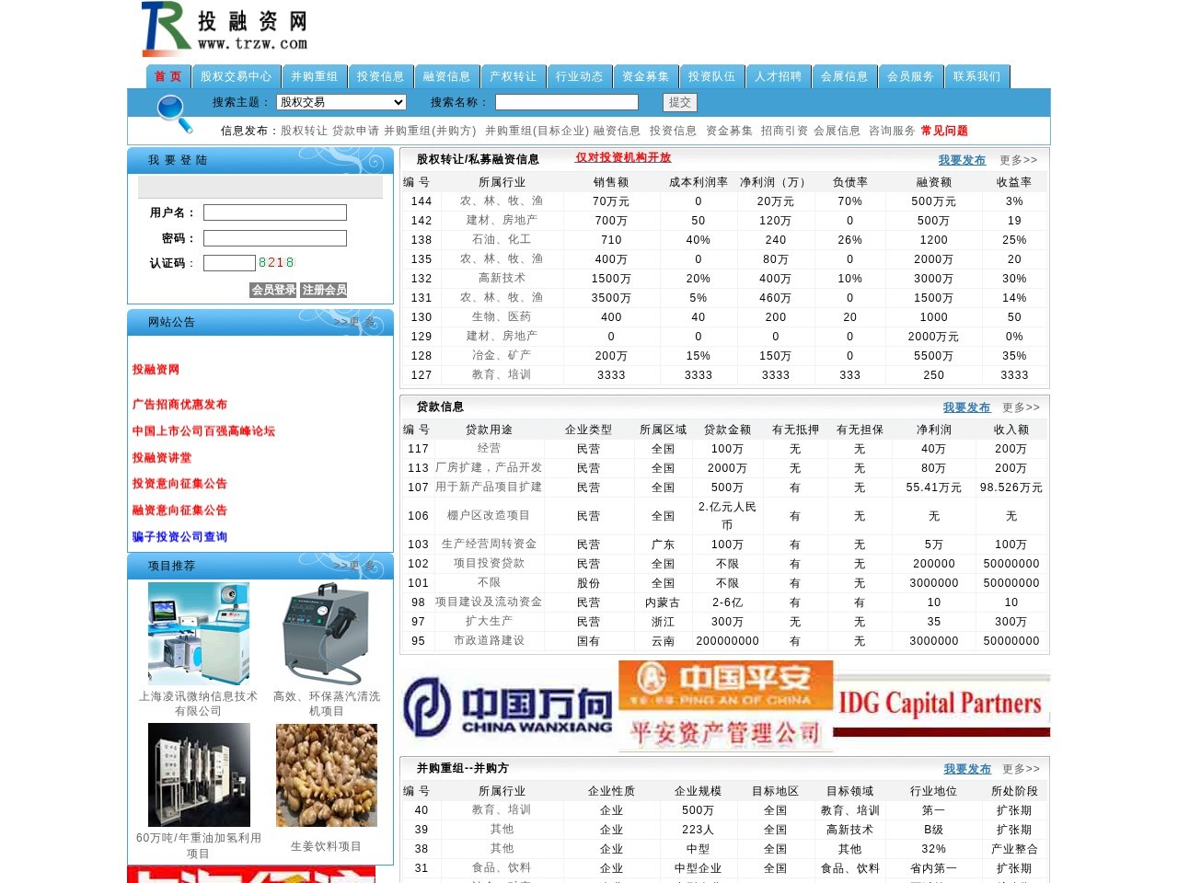This screenshot has width=1178, height=883.
Task: Open the 投融资网 announcement link
Action: [156, 370]
